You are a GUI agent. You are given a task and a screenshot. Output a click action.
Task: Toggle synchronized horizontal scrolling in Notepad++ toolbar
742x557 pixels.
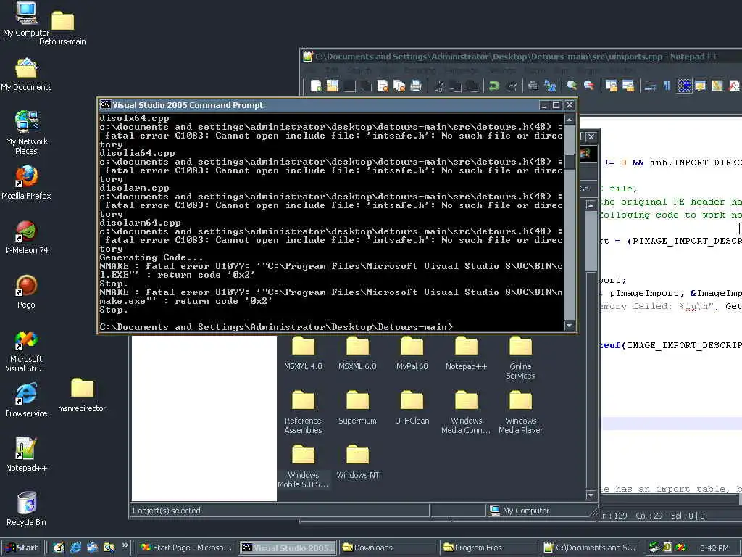click(628, 86)
